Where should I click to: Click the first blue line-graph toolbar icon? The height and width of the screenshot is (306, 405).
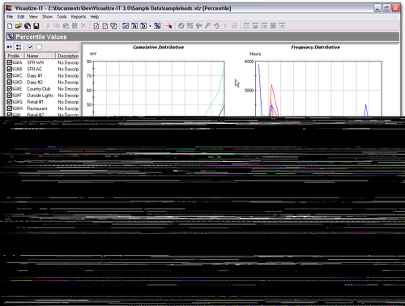coord(126,26)
